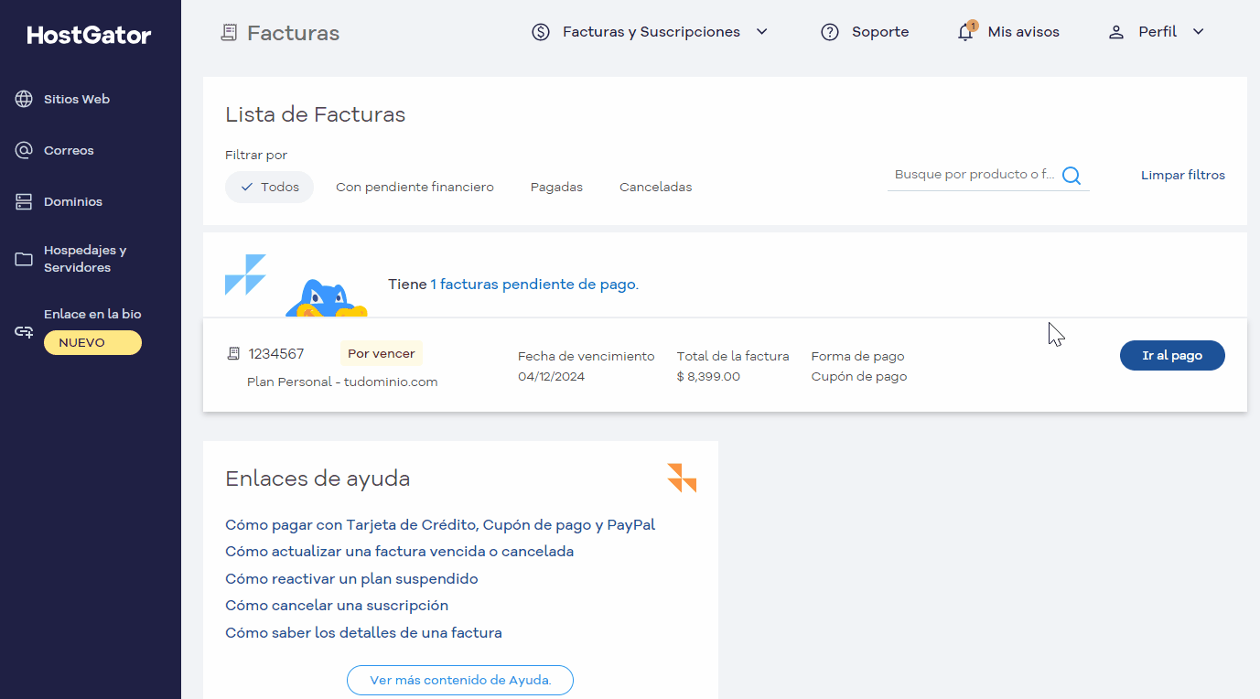Open Cómo cancelar una suscripción link
Screen dimensions: 1260x699
coord(337,606)
